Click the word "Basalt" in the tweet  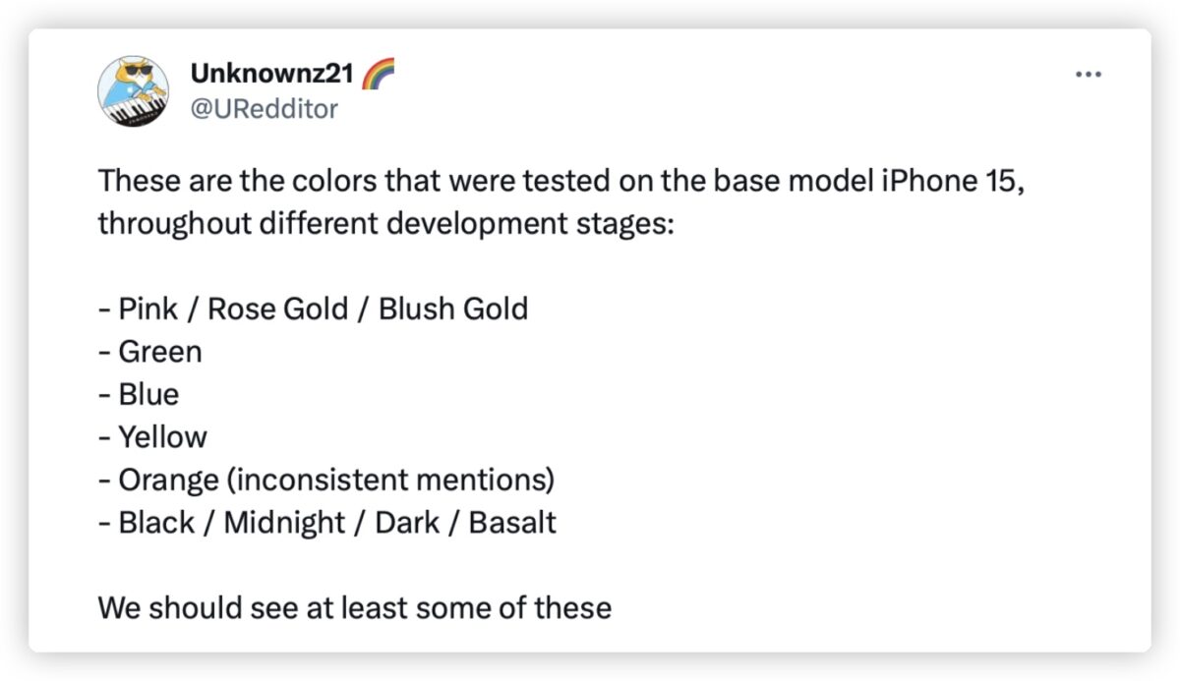coord(512,522)
